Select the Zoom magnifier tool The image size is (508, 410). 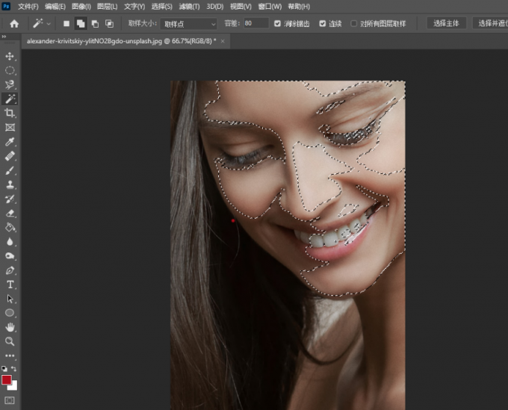10,341
